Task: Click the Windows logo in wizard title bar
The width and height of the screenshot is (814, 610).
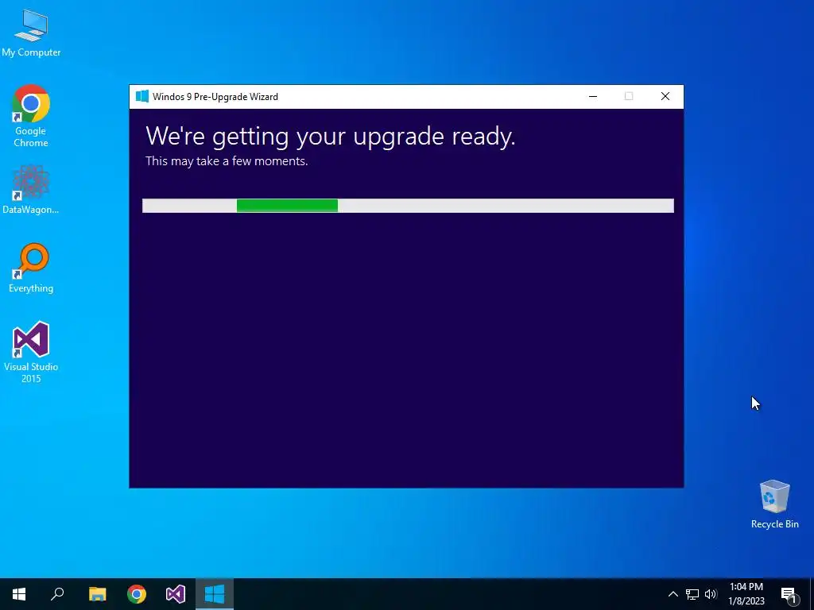Action: (141, 96)
